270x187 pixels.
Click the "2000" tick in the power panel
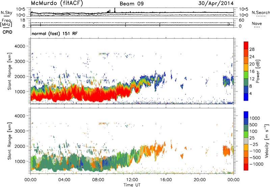[20, 76]
